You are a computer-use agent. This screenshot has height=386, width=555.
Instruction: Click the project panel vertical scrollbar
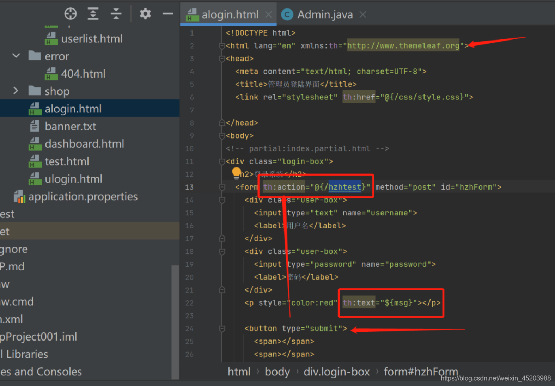click(175, 322)
